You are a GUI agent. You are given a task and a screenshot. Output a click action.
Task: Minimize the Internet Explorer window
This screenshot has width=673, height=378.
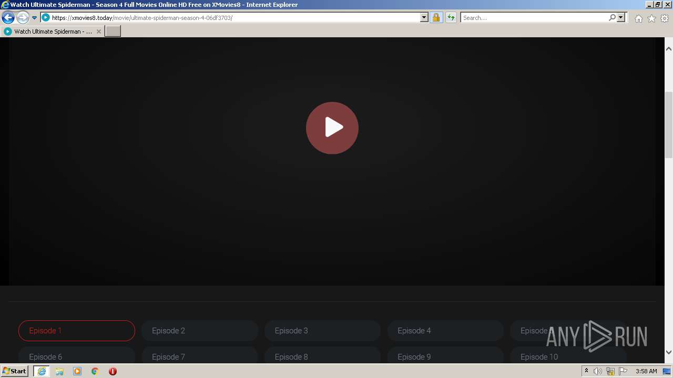tap(649, 4)
